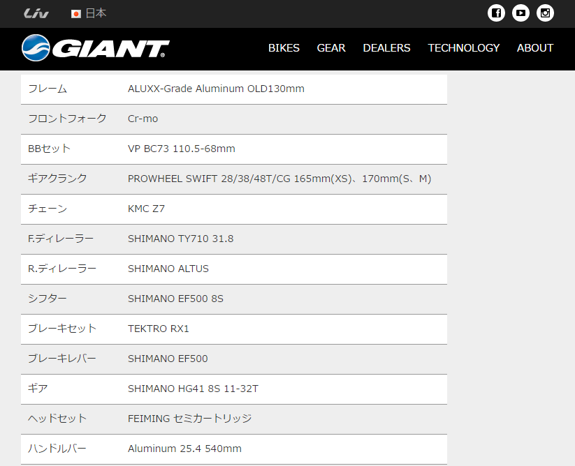Open the ABOUT menu
The height and width of the screenshot is (466, 575).
(x=535, y=48)
